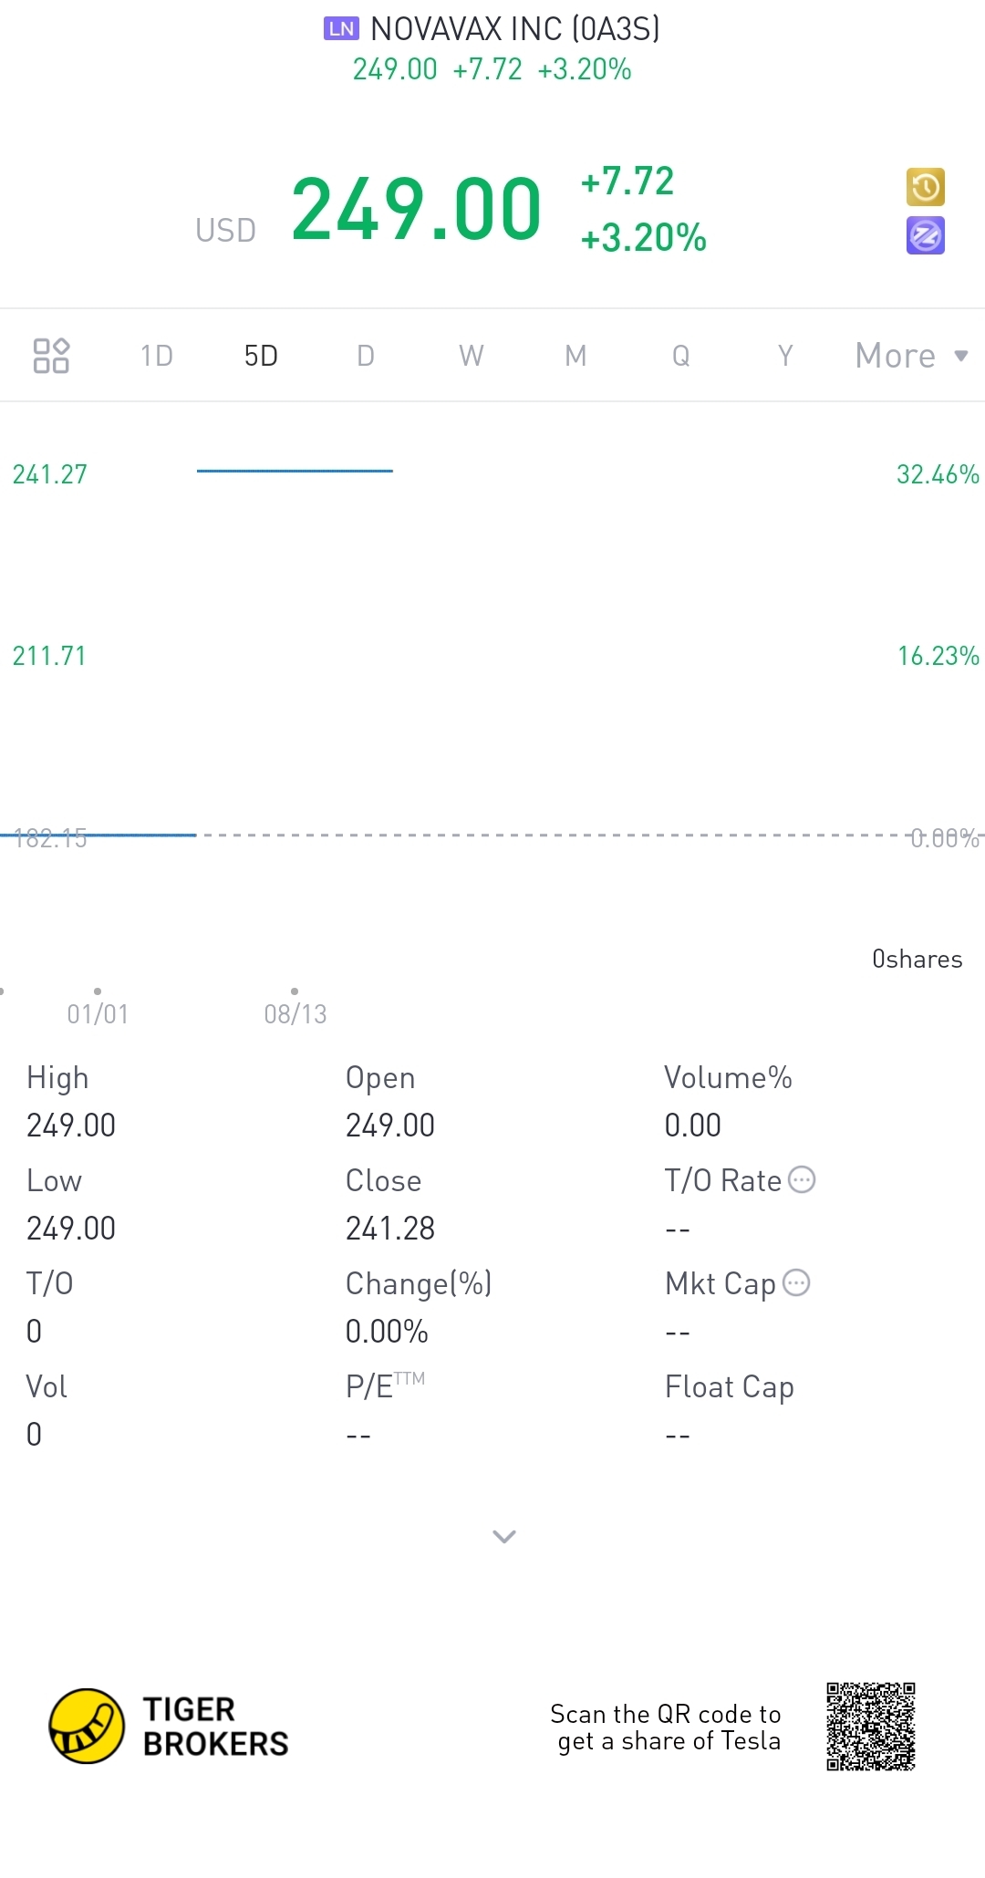Expand the More timeframe dropdown
The width and height of the screenshot is (985, 1878).
pos(911,356)
